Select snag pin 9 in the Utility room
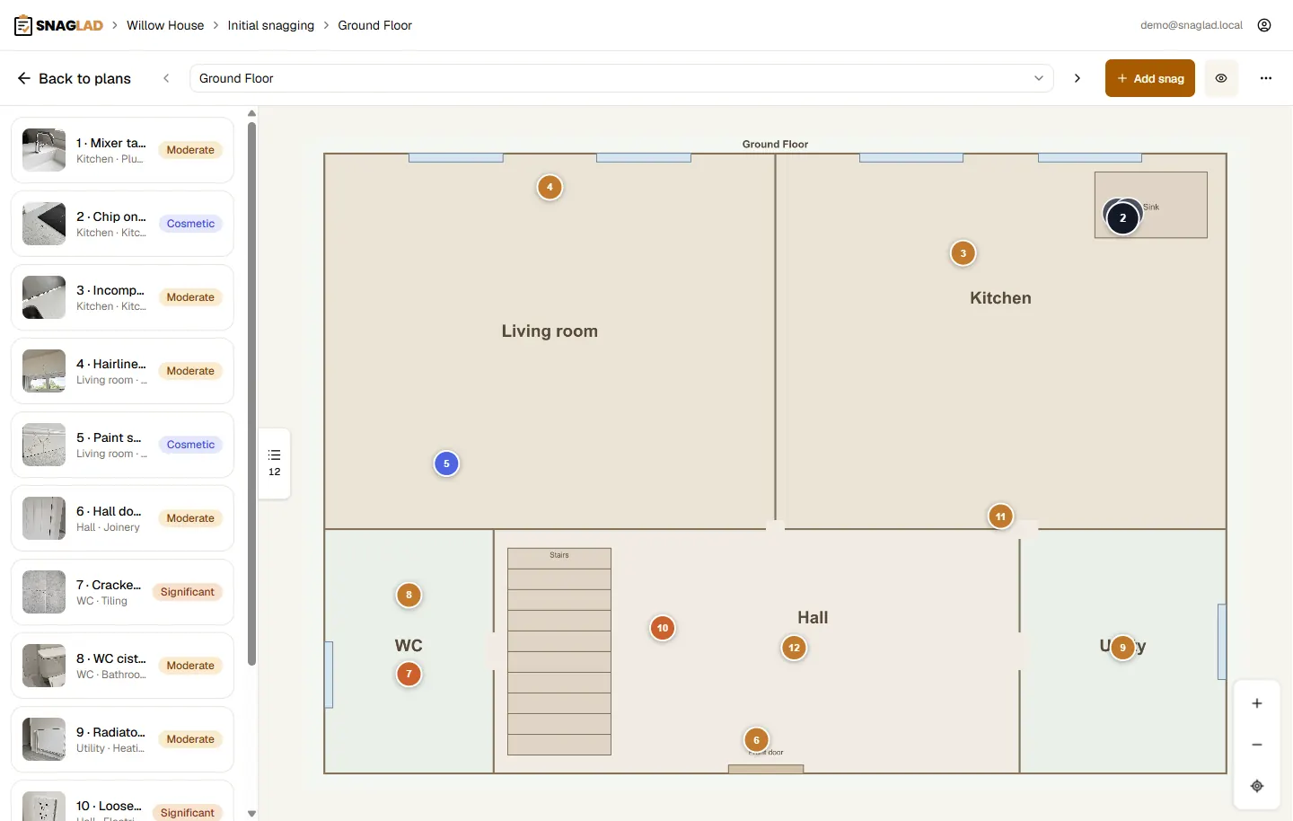The image size is (1293, 821). [x=1122, y=648]
